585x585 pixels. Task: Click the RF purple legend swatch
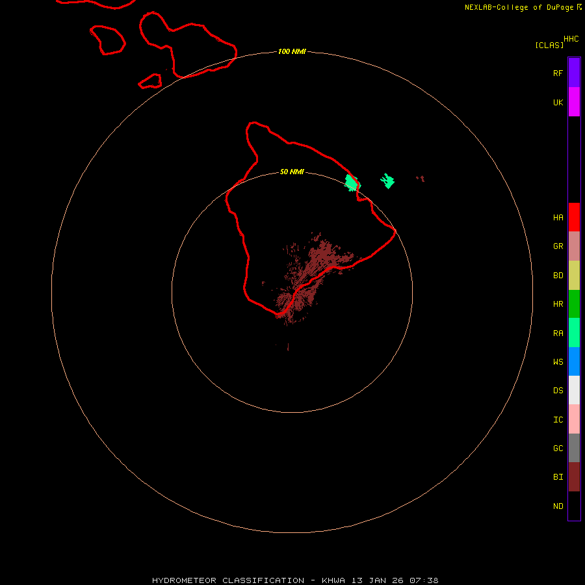click(574, 73)
